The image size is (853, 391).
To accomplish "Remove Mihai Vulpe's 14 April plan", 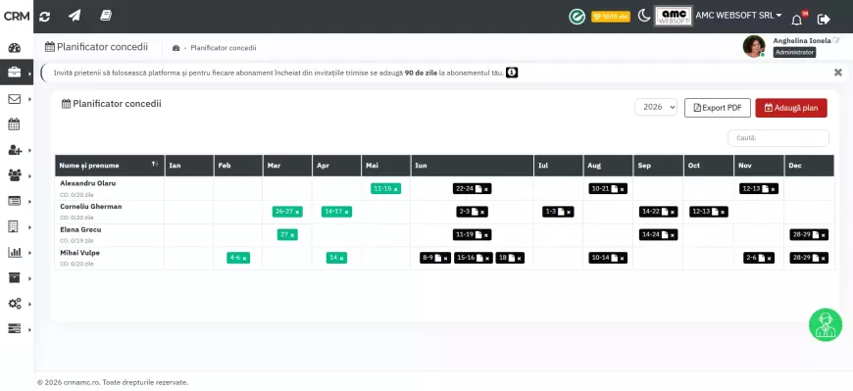I will pyautogui.click(x=341, y=259).
